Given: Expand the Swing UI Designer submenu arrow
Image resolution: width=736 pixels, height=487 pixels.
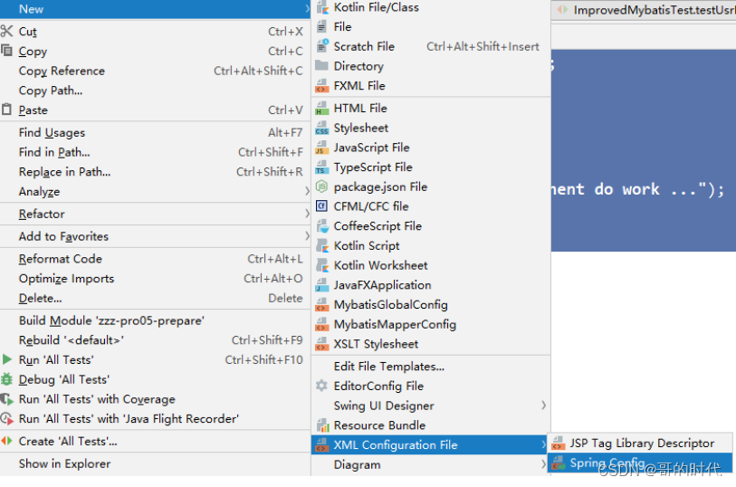Looking at the screenshot, I should (x=543, y=406).
